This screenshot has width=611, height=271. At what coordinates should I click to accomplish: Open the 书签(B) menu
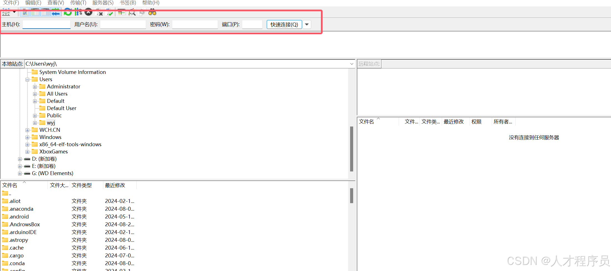pos(128,3)
